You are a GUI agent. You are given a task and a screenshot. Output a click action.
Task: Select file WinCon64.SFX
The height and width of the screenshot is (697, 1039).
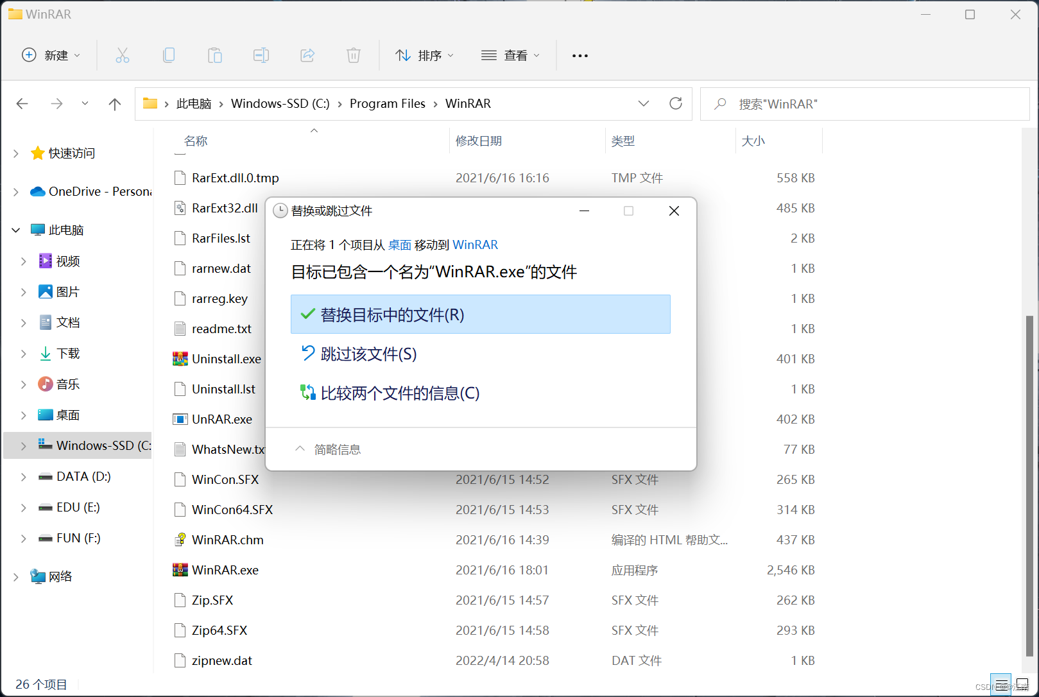coord(232,510)
